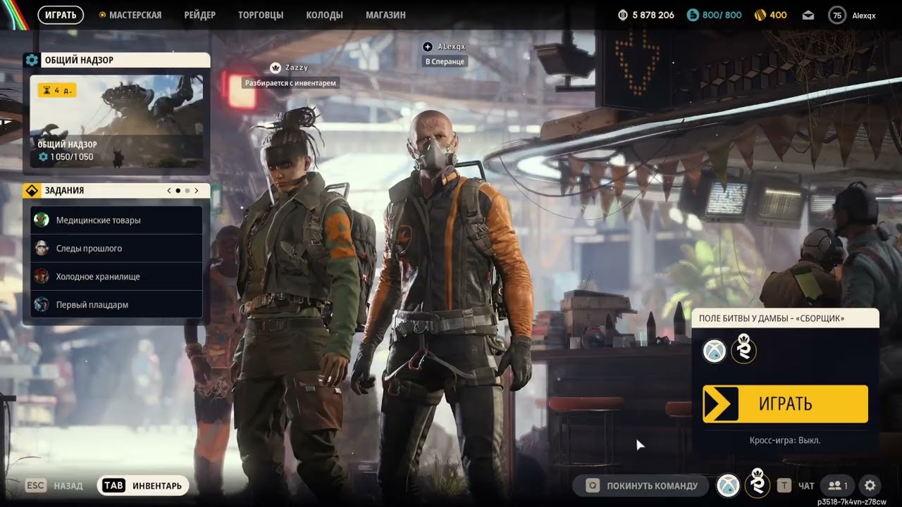Viewport: 902px width, 507px height.
Task: Select the second quest page dot
Action: pyautogui.click(x=187, y=190)
